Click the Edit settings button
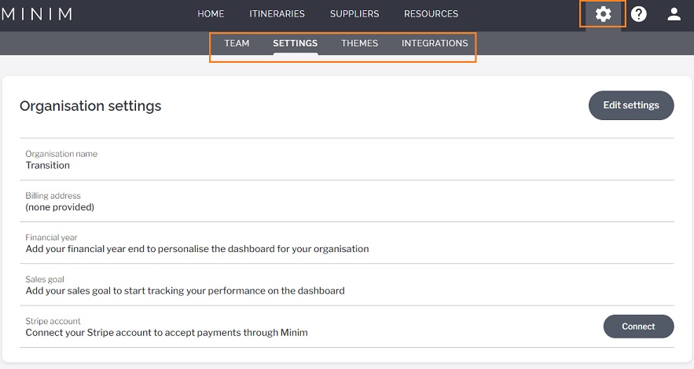 pyautogui.click(x=631, y=105)
